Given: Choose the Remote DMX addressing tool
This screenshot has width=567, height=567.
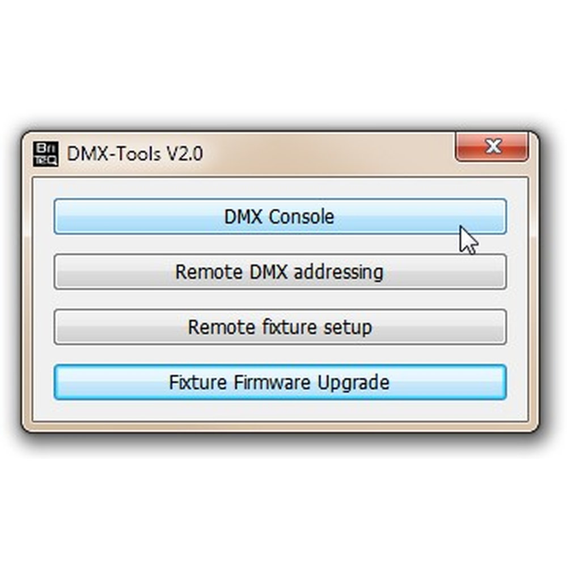Looking at the screenshot, I should point(280,272).
